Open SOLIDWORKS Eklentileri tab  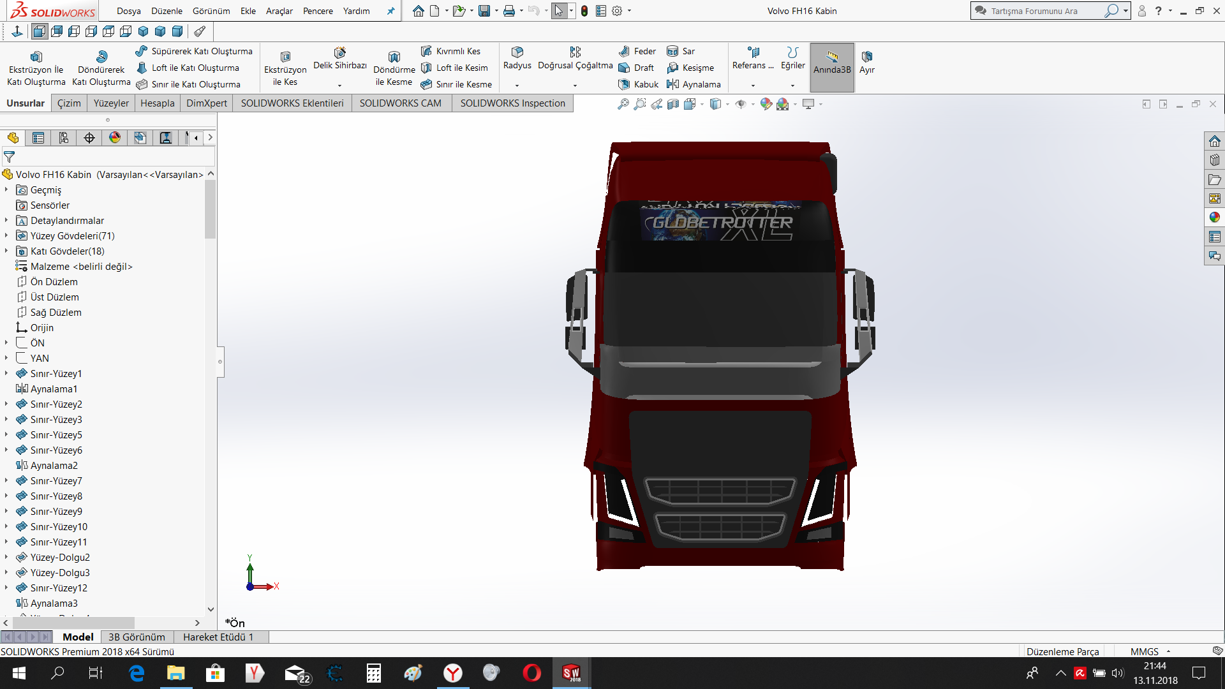pos(292,103)
